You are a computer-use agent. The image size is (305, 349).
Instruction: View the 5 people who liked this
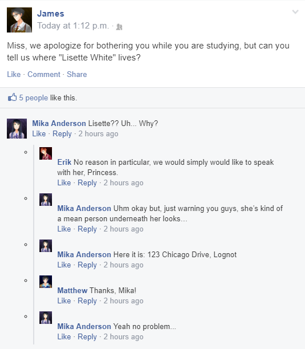coord(34,98)
